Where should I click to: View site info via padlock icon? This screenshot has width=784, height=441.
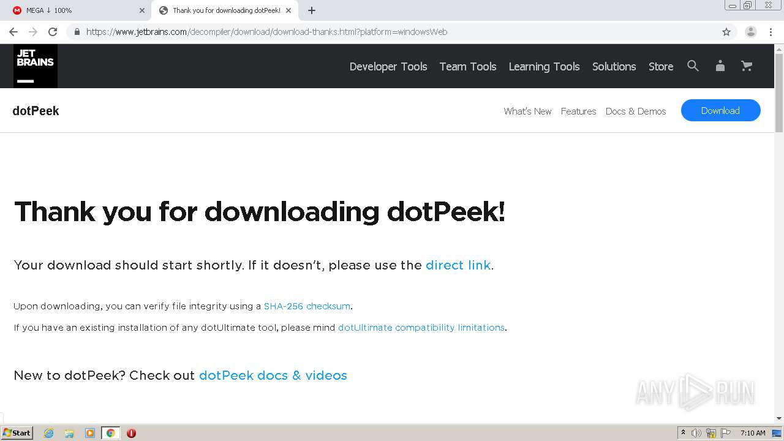[x=77, y=32]
